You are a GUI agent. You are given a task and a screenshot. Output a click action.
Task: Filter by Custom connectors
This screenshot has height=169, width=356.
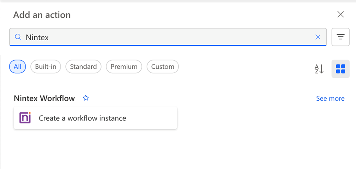pos(162,67)
